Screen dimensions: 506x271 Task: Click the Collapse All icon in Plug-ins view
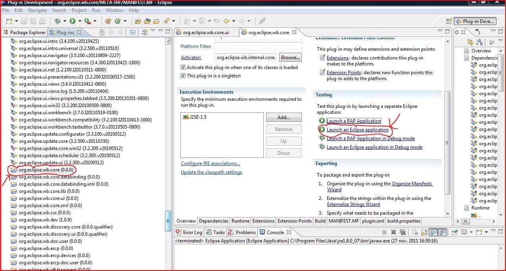coord(133,33)
